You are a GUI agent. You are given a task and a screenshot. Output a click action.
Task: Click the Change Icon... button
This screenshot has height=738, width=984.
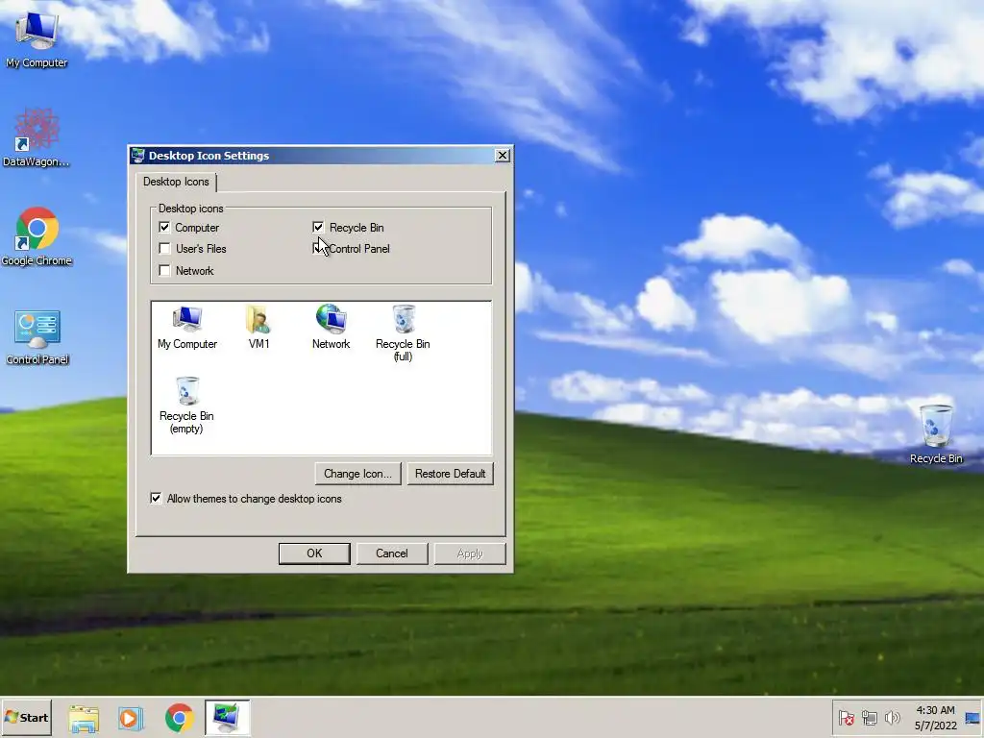pyautogui.click(x=357, y=474)
